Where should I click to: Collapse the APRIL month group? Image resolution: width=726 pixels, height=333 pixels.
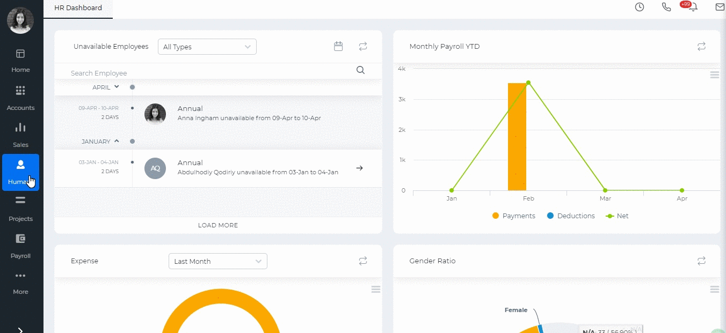[105, 87]
